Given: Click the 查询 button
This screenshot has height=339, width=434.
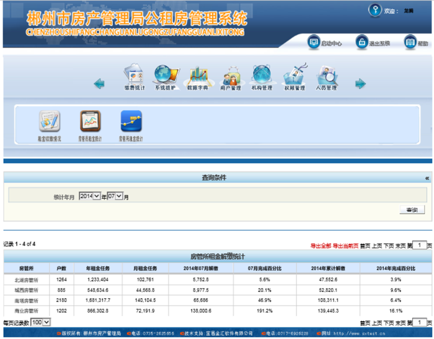Looking at the screenshot, I should [412, 210].
